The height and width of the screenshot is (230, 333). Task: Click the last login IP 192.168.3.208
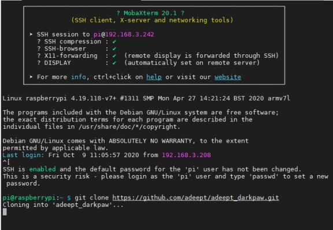186,155
